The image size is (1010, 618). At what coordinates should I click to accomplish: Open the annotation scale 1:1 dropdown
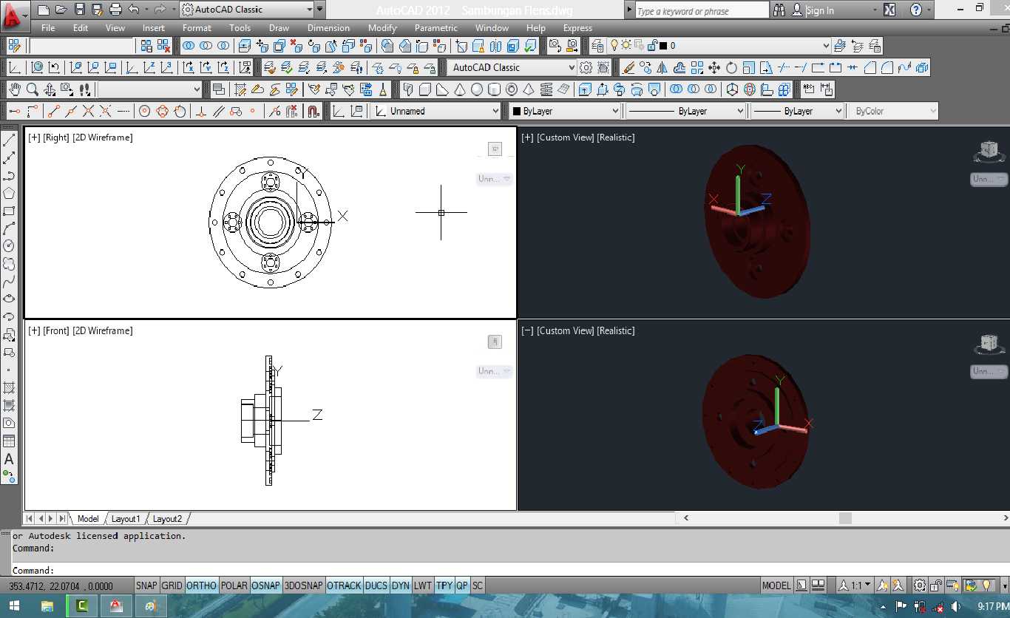[855, 585]
